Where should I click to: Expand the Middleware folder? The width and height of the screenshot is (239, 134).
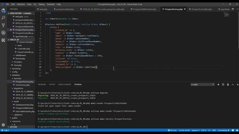(21, 55)
